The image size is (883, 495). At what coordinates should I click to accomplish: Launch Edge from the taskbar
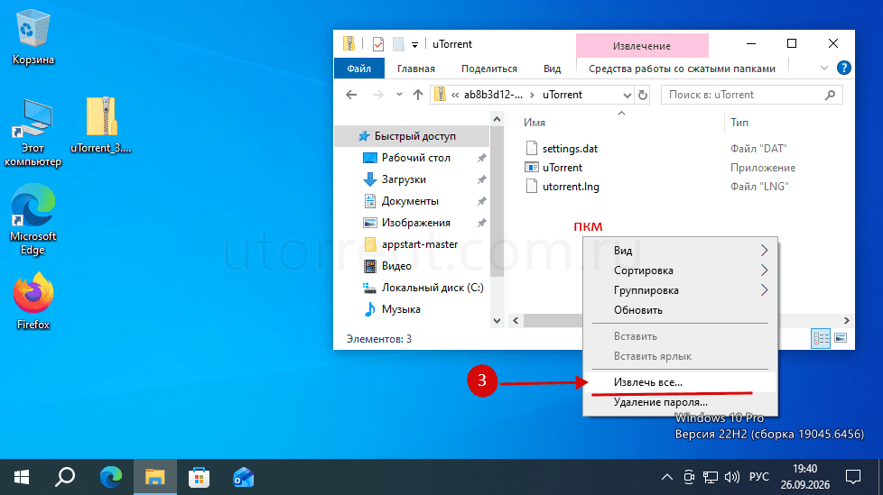coord(110,478)
